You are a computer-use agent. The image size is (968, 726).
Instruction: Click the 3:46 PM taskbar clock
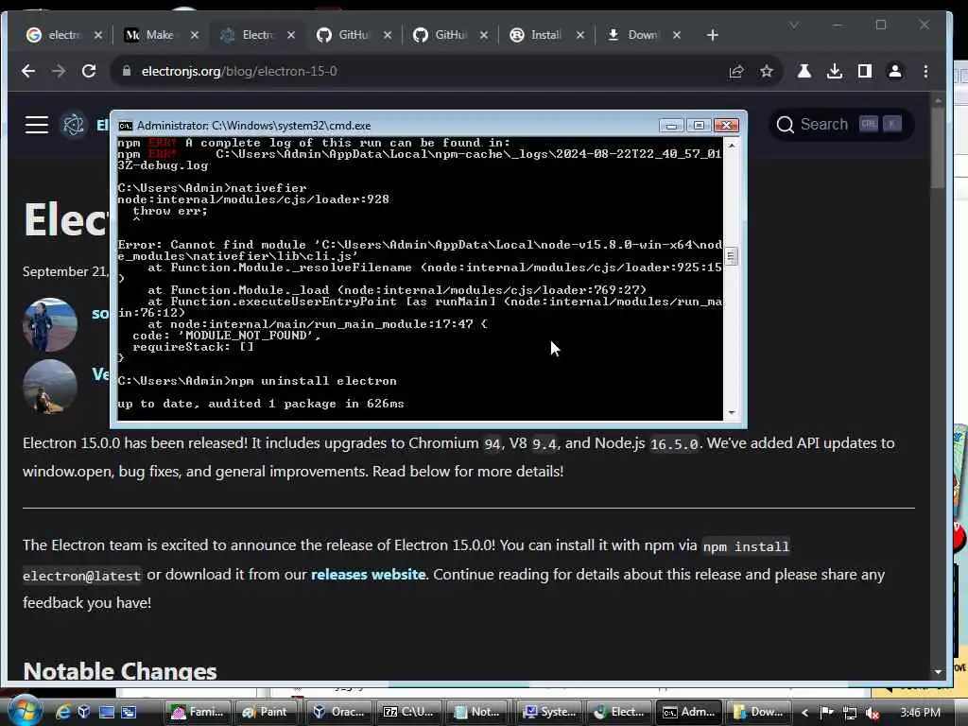click(920, 713)
